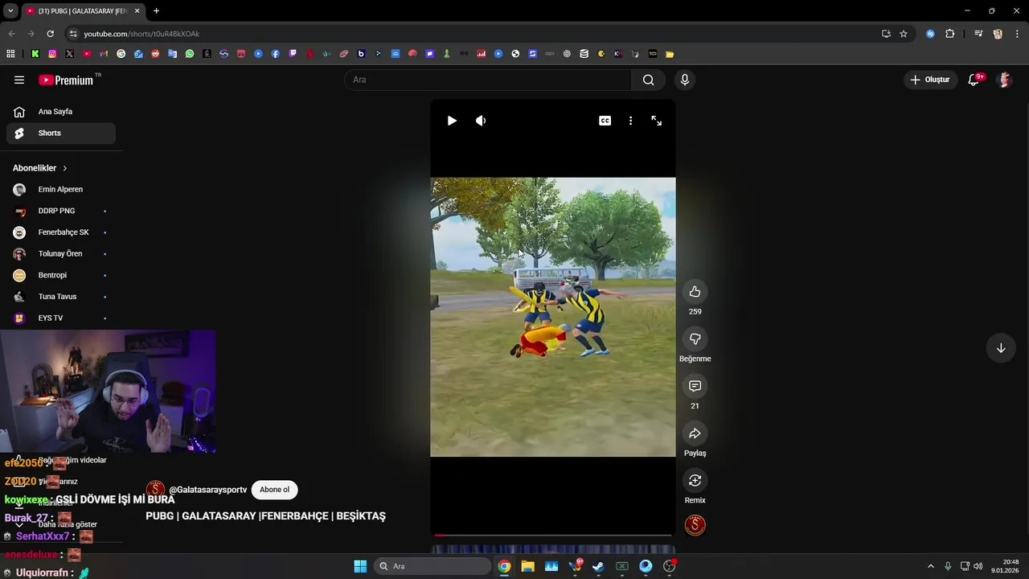Screen dimensions: 1029x579
Task: Click the Ara search input field
Action: tap(488, 80)
